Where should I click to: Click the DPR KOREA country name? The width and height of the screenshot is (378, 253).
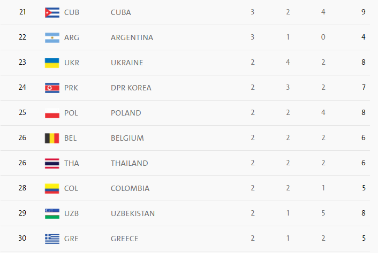[131, 88]
